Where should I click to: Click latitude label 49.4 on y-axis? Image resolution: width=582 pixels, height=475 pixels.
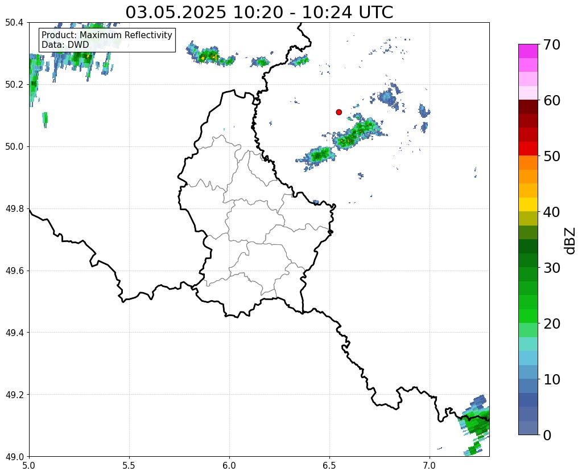tap(14, 333)
